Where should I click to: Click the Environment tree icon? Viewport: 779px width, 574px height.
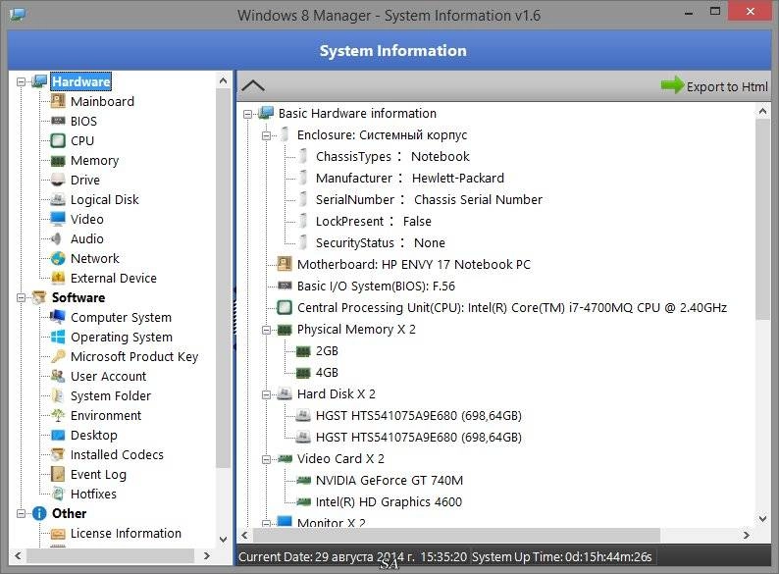[x=58, y=415]
